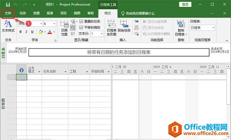Toggle Italic formatting

[26, 32]
